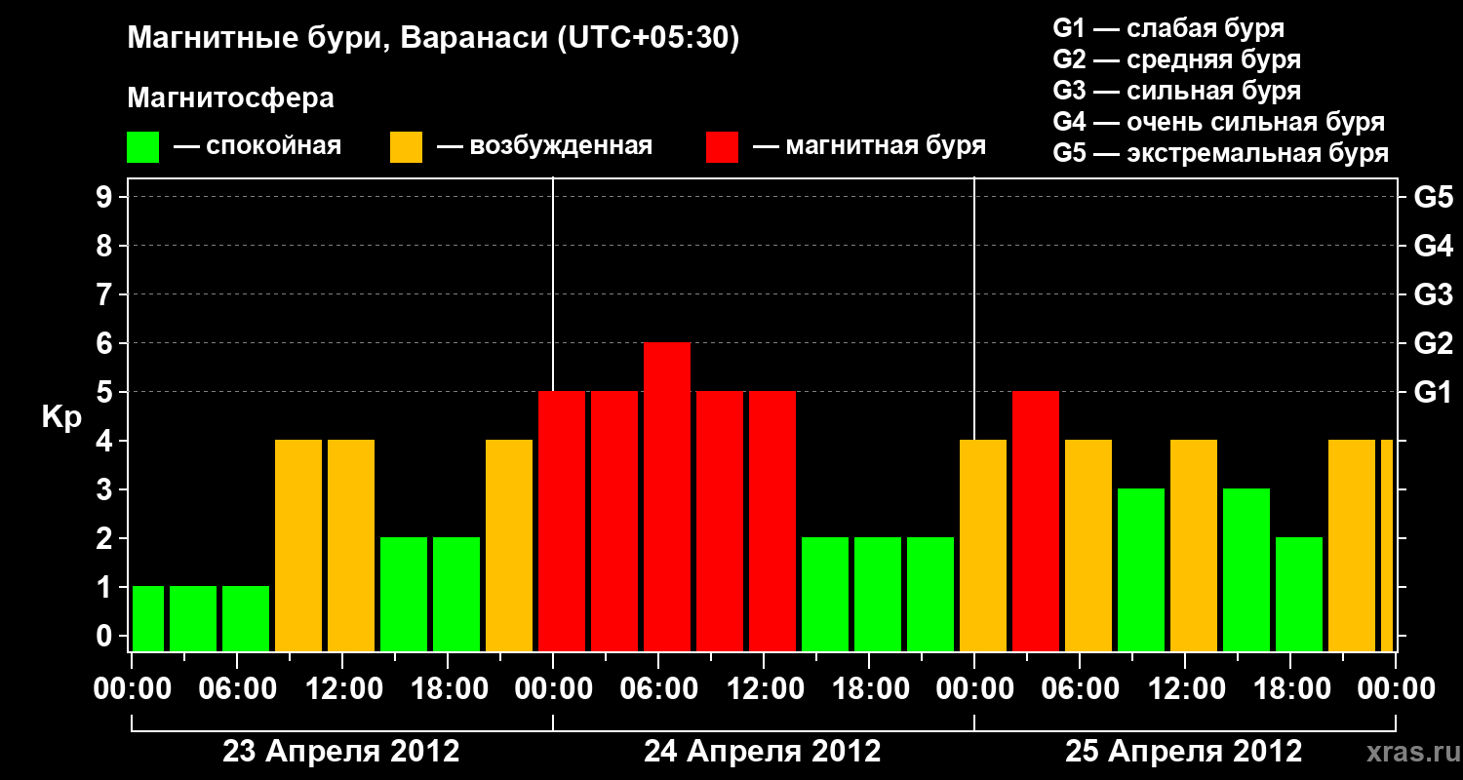Select the tallest red bar reaching Kp 6

coord(667,497)
